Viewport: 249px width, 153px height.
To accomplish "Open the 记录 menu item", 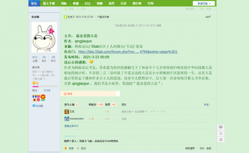I will tap(123, 3).
